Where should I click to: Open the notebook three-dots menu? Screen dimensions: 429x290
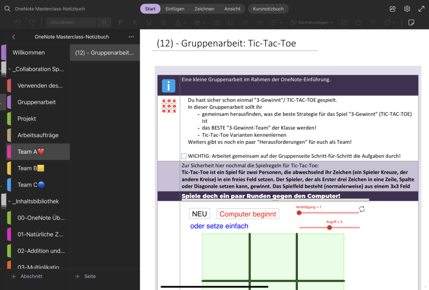click(x=131, y=37)
